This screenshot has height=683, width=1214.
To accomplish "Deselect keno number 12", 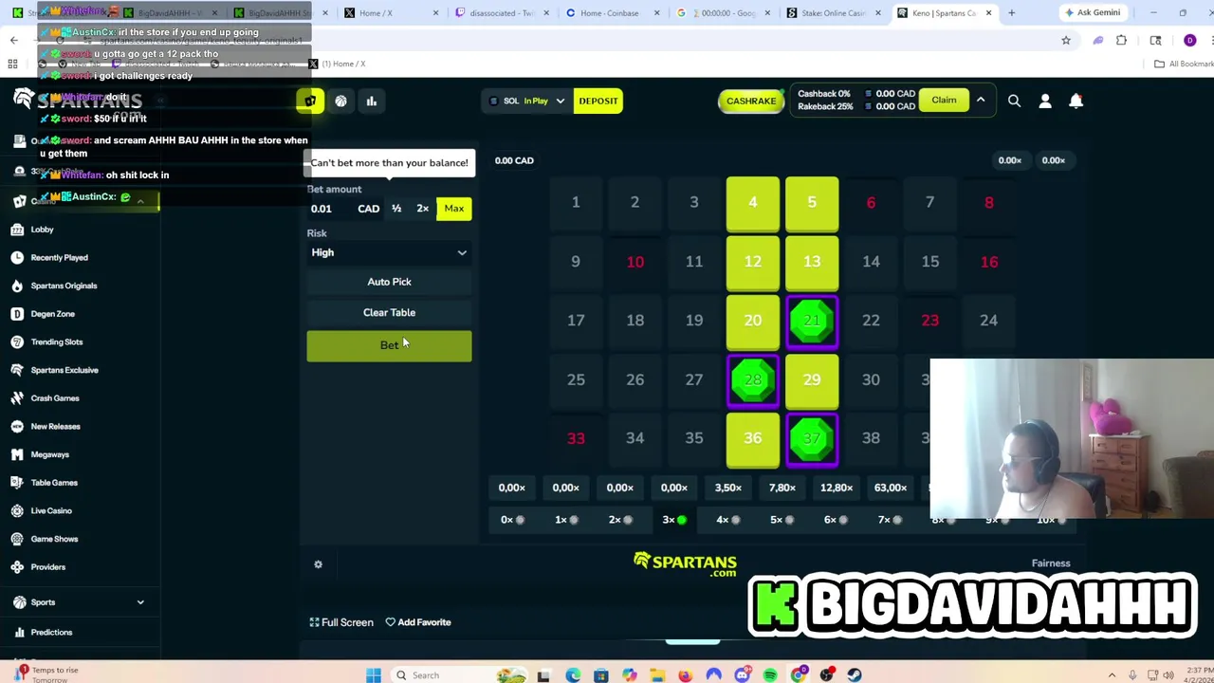I will tap(753, 262).
